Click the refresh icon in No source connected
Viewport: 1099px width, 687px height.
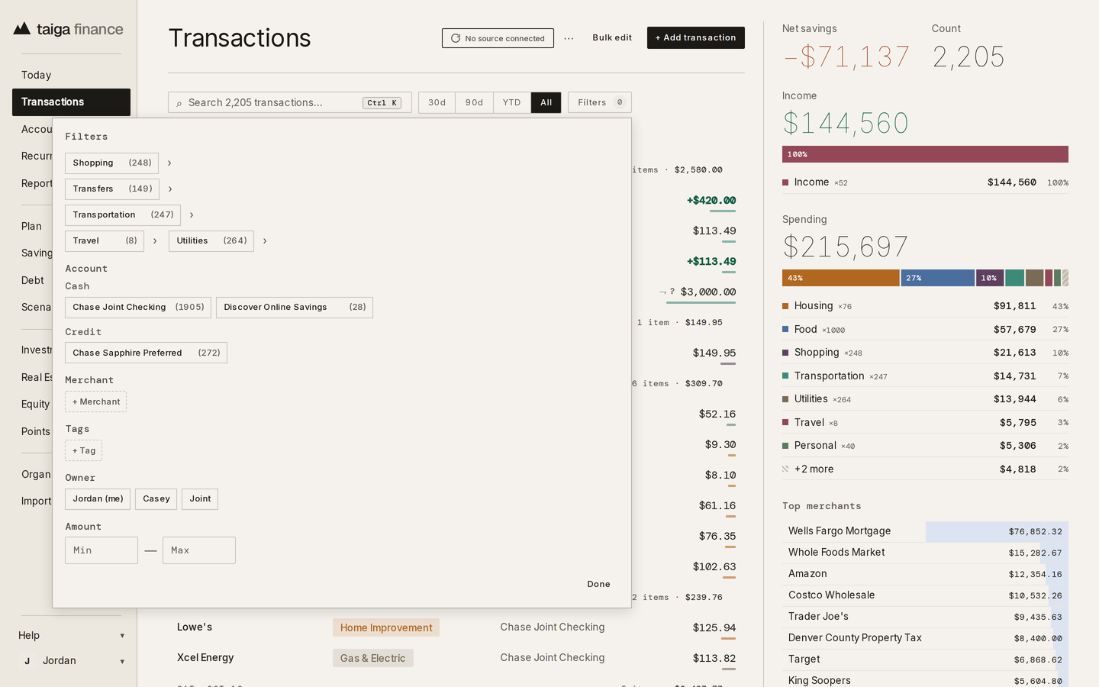point(456,38)
